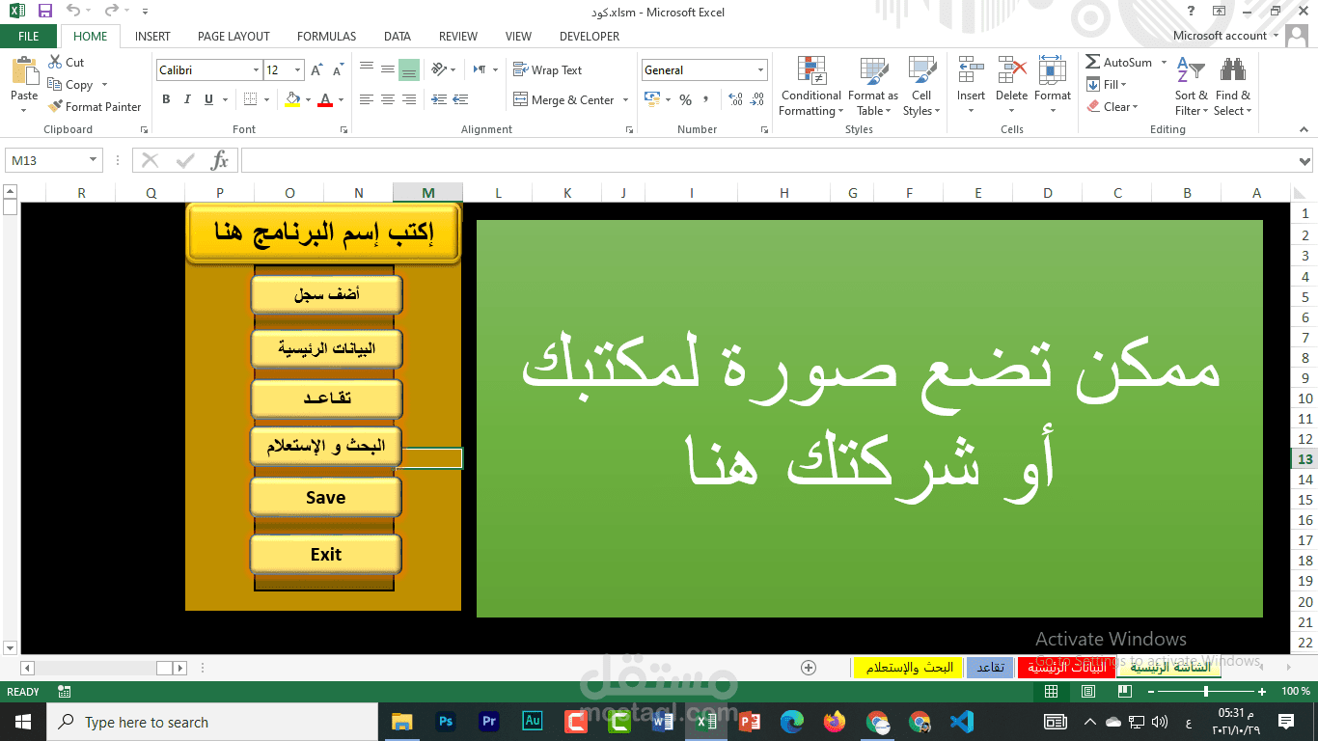This screenshot has width=1318, height=741.
Task: Click the Sort & Filter icon
Action: (x=1191, y=87)
